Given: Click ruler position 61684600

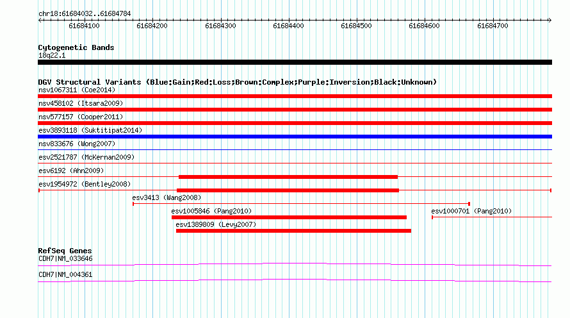Looking at the screenshot, I should 424,26.
